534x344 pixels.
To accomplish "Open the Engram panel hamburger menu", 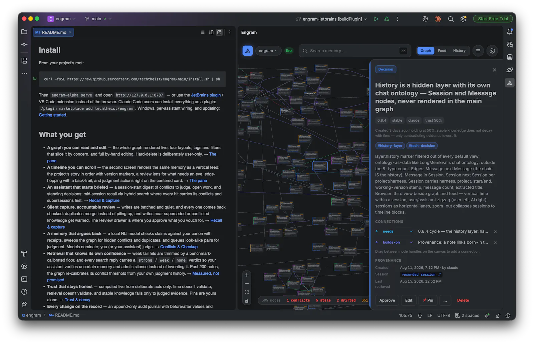I will click(478, 51).
